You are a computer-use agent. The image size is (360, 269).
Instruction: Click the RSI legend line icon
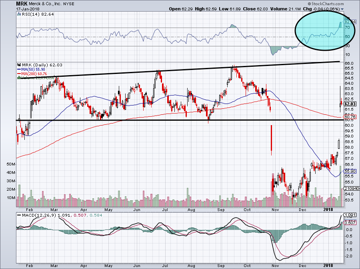point(19,14)
